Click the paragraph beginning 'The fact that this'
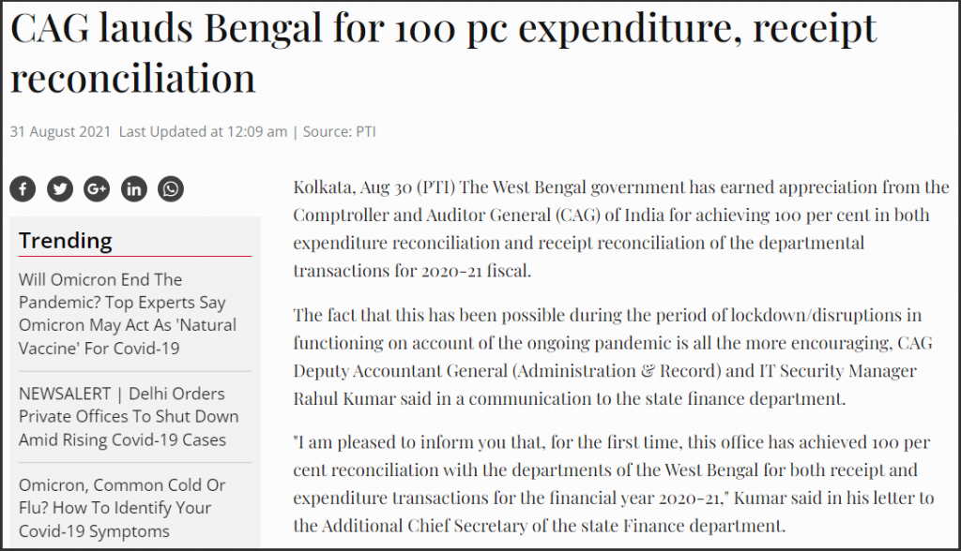 (x=613, y=356)
